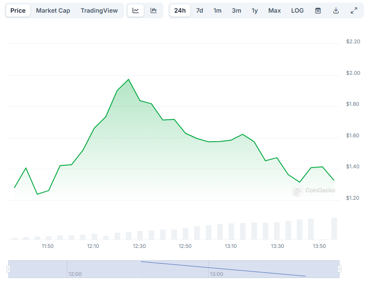Select the line chart view icon
Screen dimensions: 368x282
(135, 10)
